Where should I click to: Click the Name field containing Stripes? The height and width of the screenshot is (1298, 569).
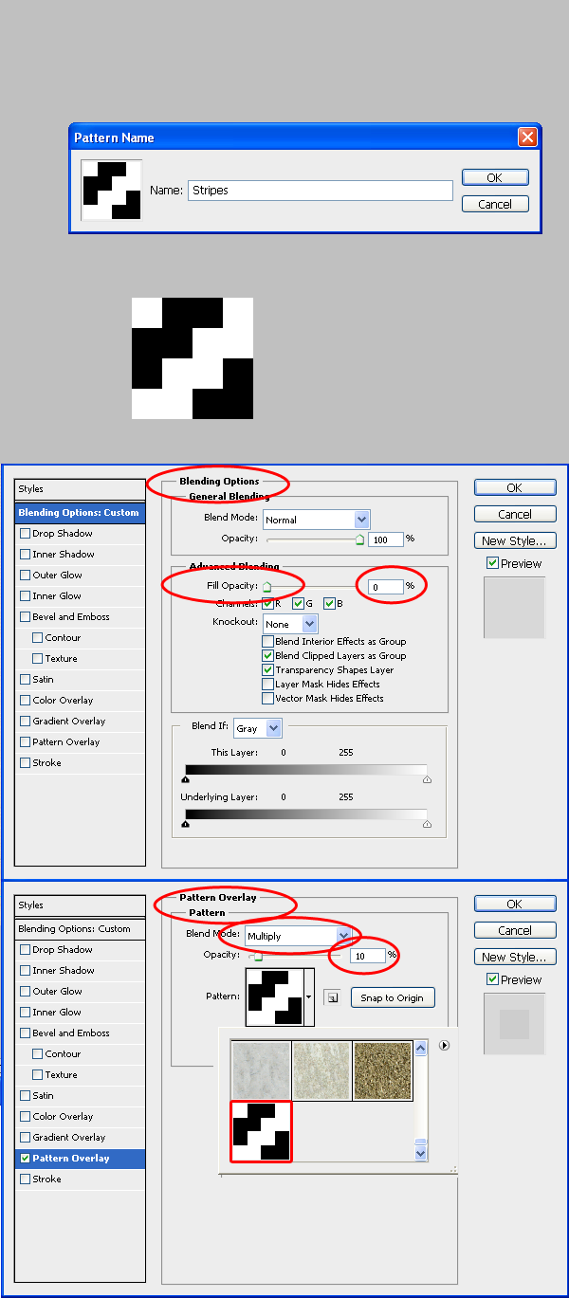321,191
